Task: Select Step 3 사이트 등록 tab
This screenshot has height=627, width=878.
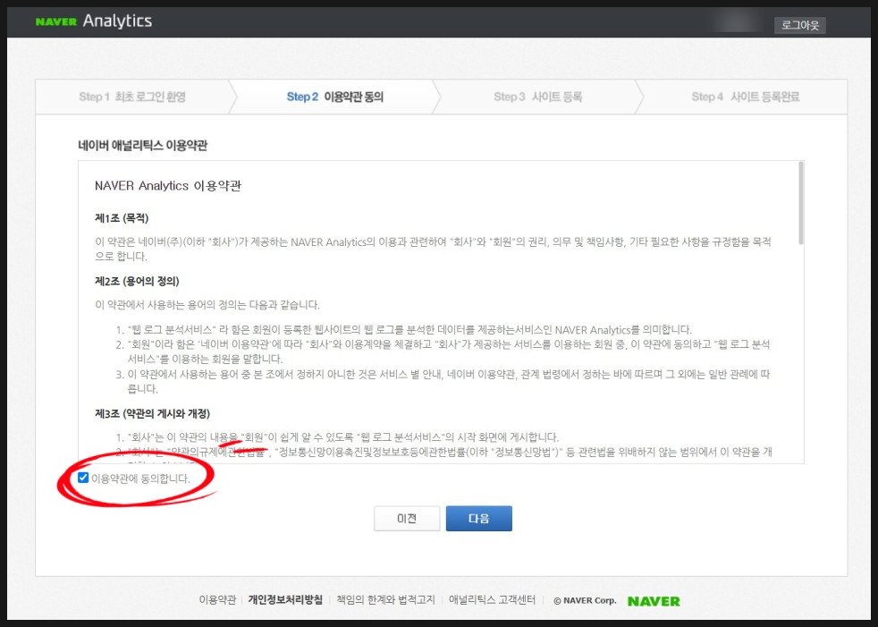Action: coord(537,97)
